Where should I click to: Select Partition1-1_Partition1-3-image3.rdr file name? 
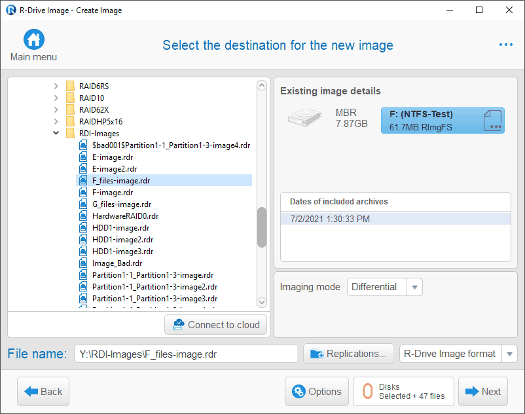(155, 299)
